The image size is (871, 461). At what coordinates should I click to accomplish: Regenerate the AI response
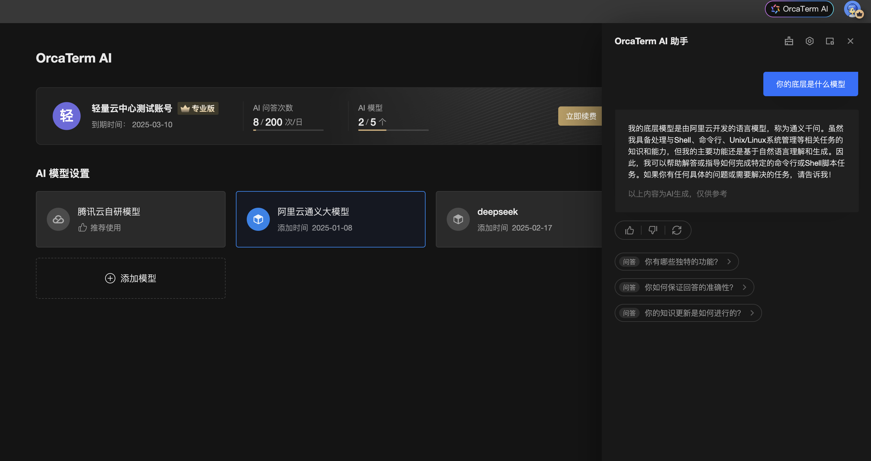[x=676, y=230]
